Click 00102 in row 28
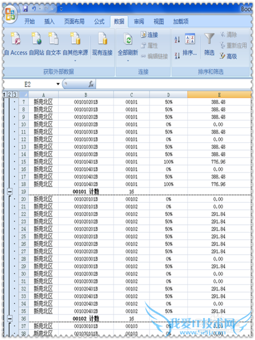The image size is (255, 340). tap(132, 259)
